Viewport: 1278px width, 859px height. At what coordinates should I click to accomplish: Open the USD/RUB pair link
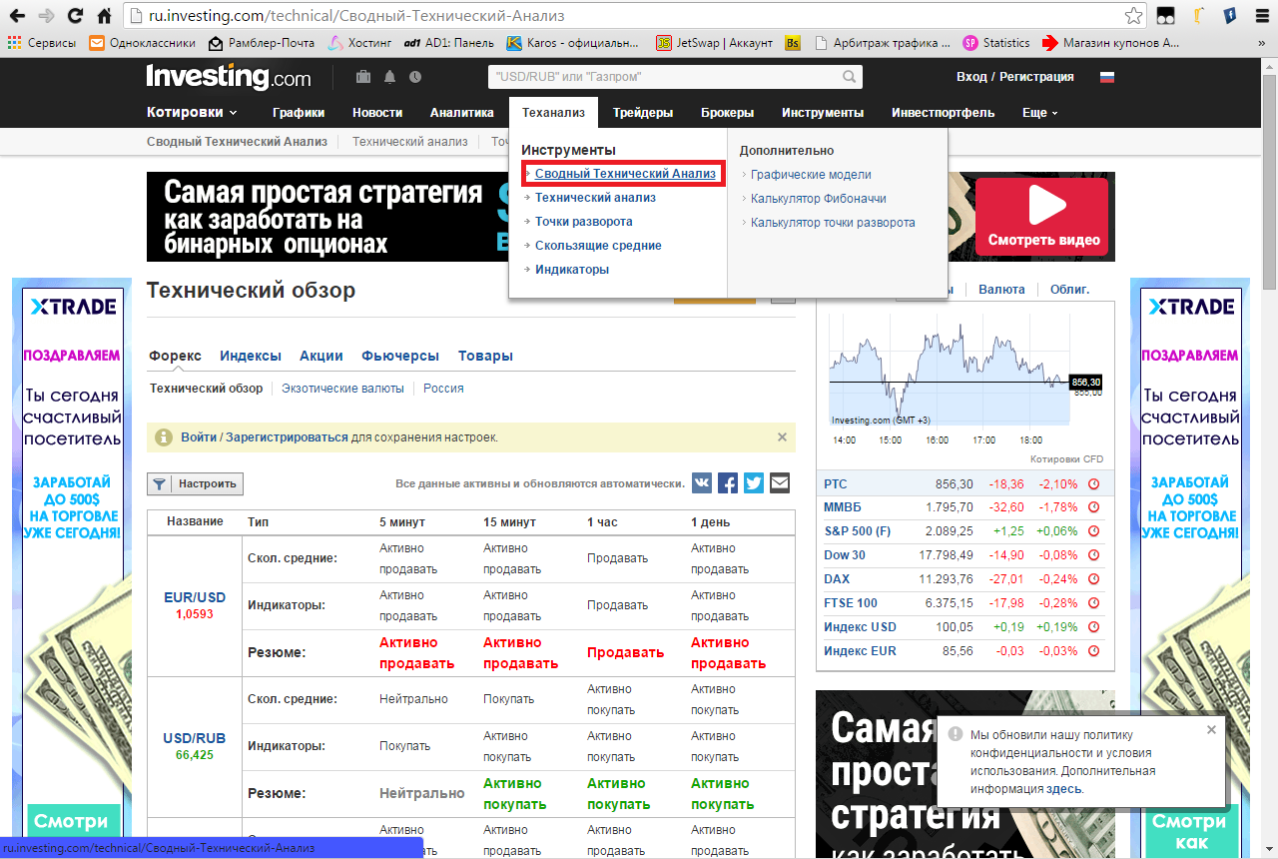coord(195,738)
